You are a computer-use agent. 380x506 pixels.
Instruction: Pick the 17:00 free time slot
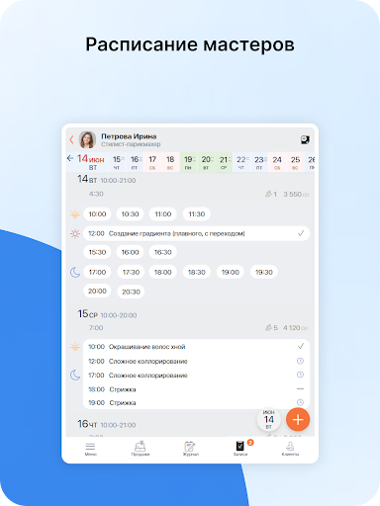[x=97, y=272]
